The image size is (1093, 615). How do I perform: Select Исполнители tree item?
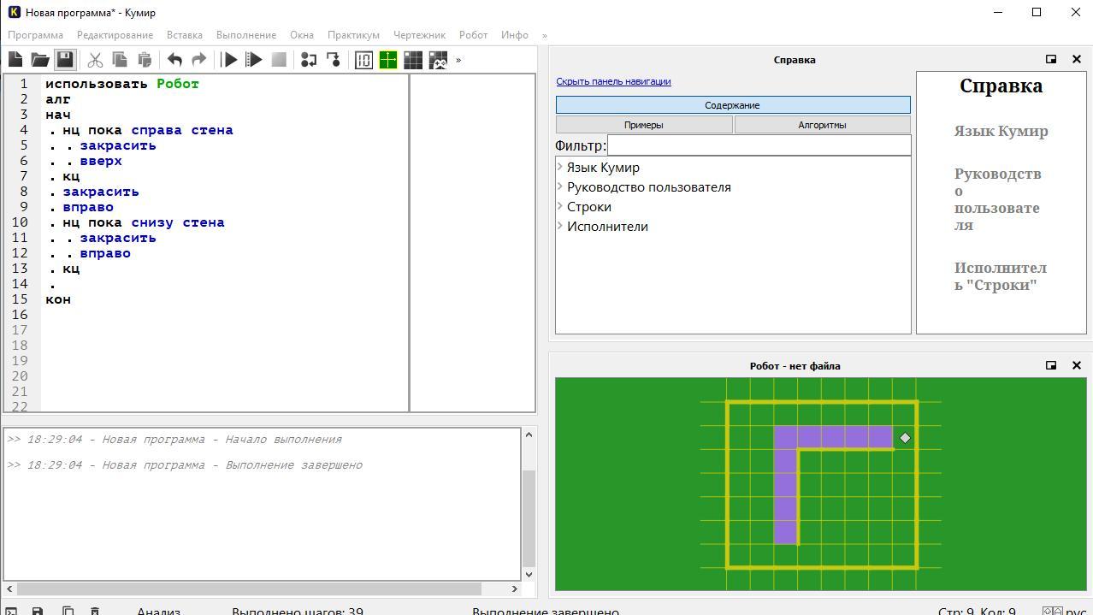point(607,227)
